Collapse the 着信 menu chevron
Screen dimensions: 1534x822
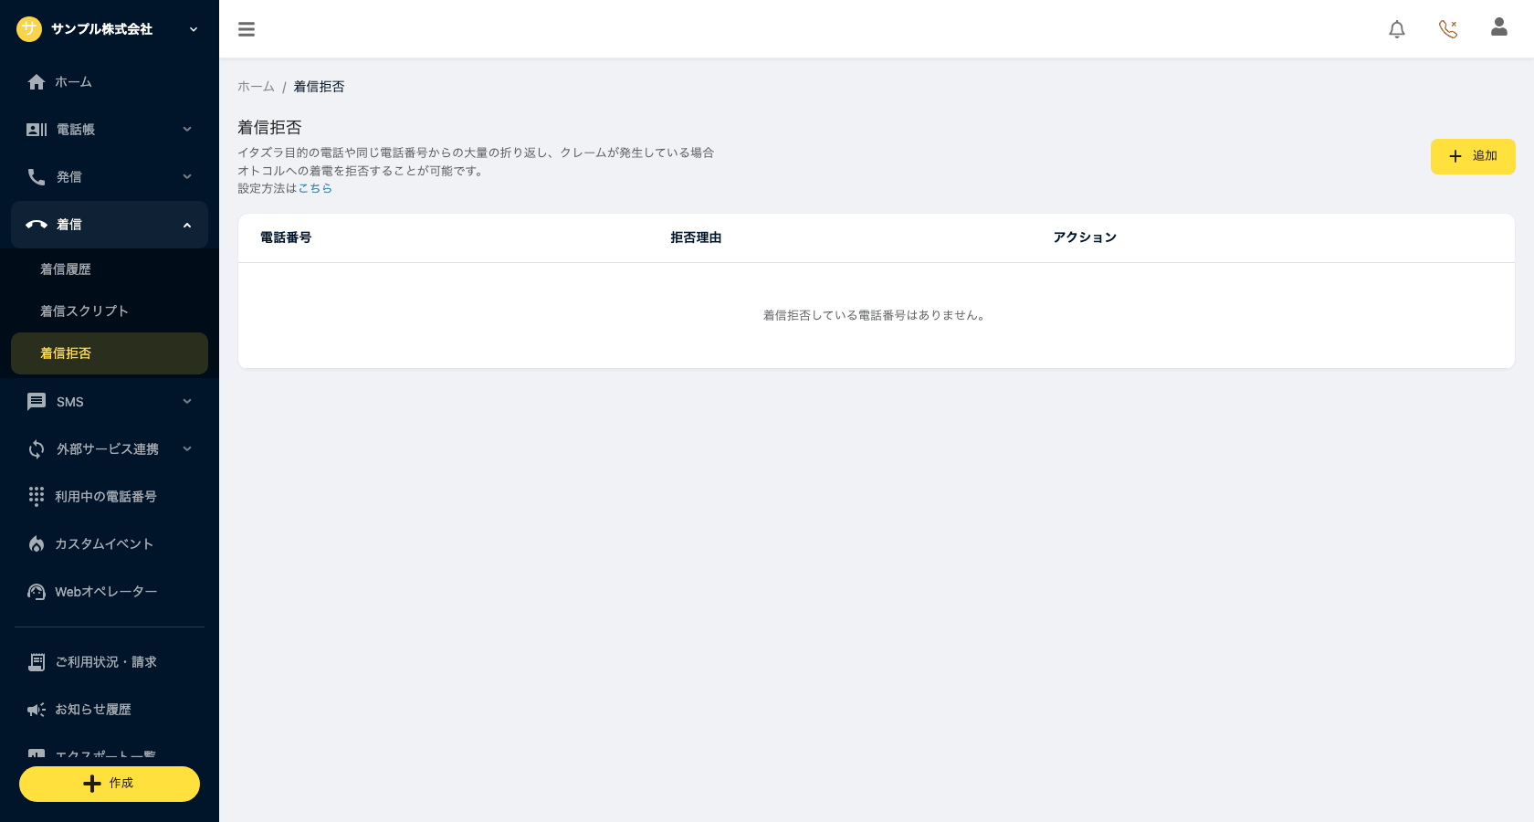tap(187, 225)
